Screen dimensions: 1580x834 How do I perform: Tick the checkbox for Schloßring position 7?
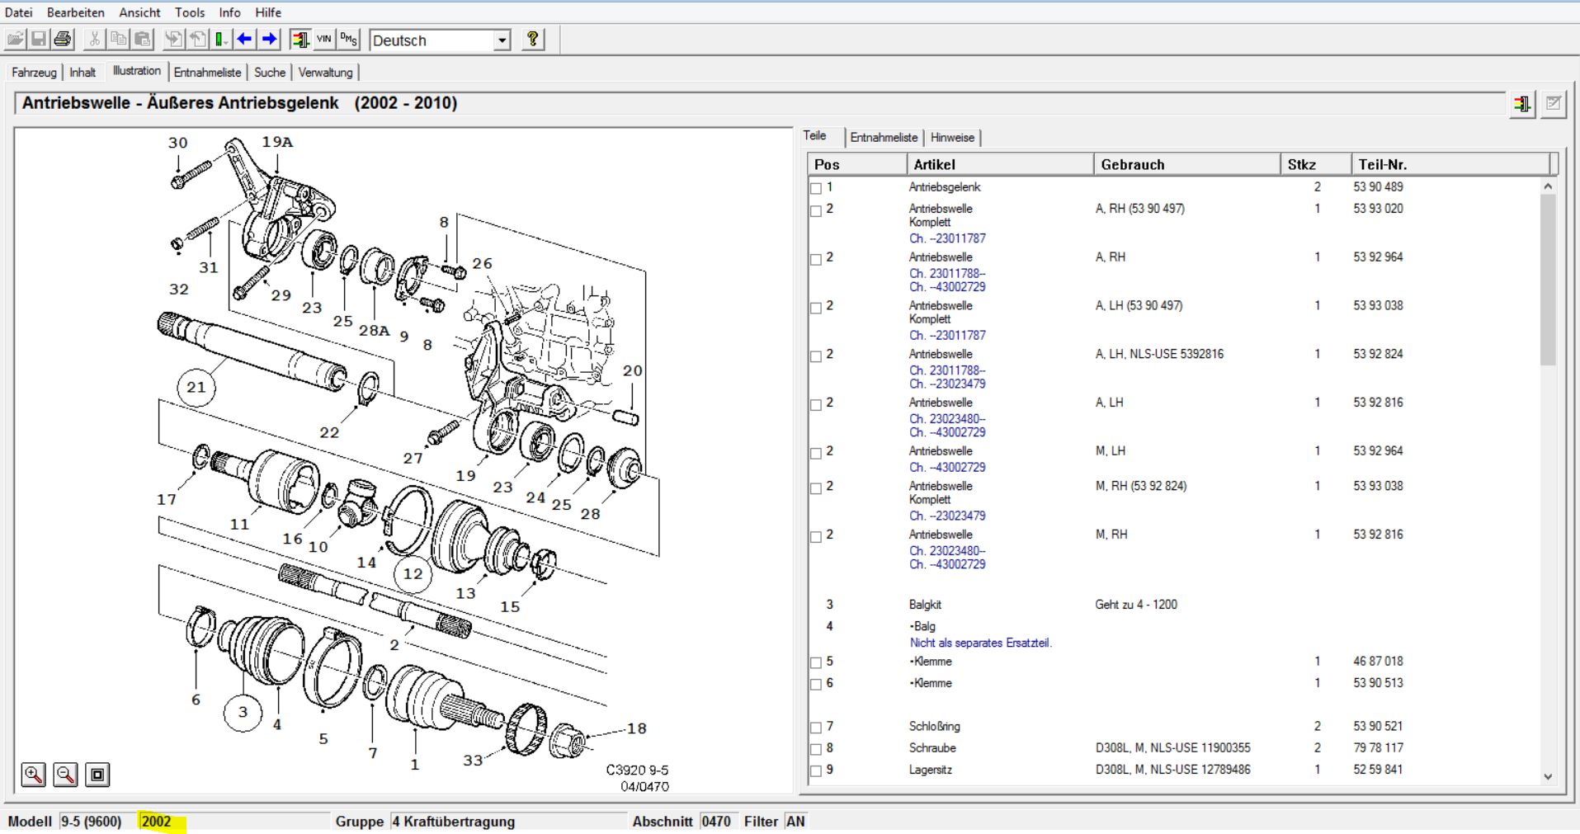[x=816, y=728]
